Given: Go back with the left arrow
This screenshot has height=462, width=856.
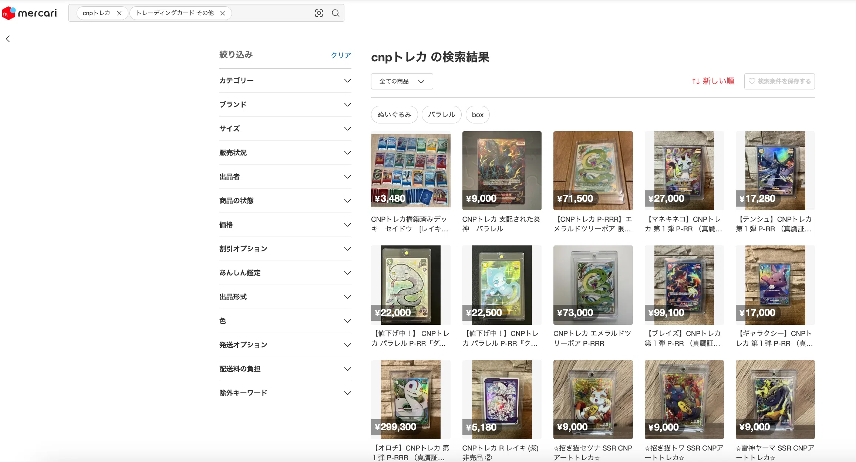Looking at the screenshot, I should pos(8,39).
